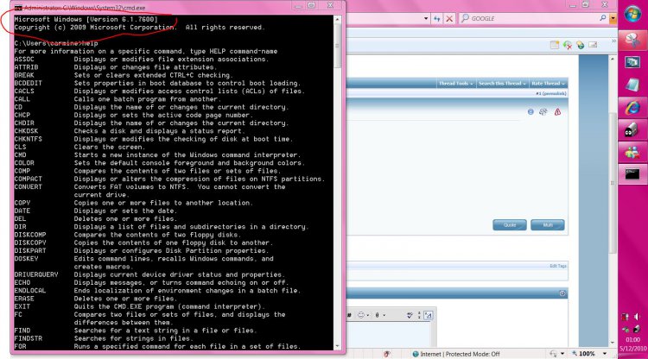Viewport: 648px width, 359px height.
Task: Click the green arrow red X toolbar icon
Action: (568, 45)
